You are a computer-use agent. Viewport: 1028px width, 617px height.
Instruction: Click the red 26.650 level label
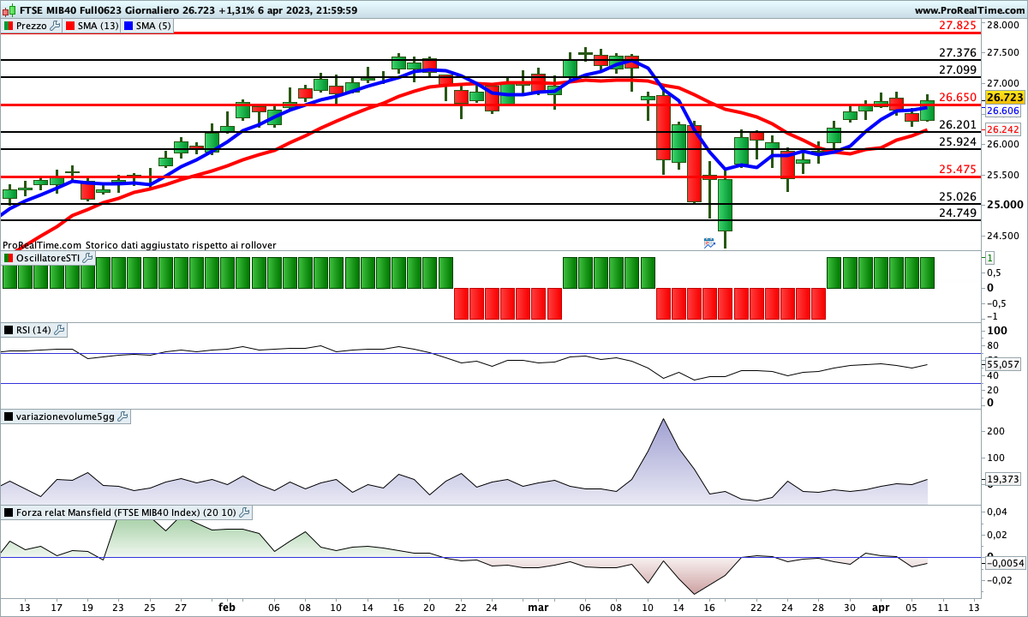958,98
